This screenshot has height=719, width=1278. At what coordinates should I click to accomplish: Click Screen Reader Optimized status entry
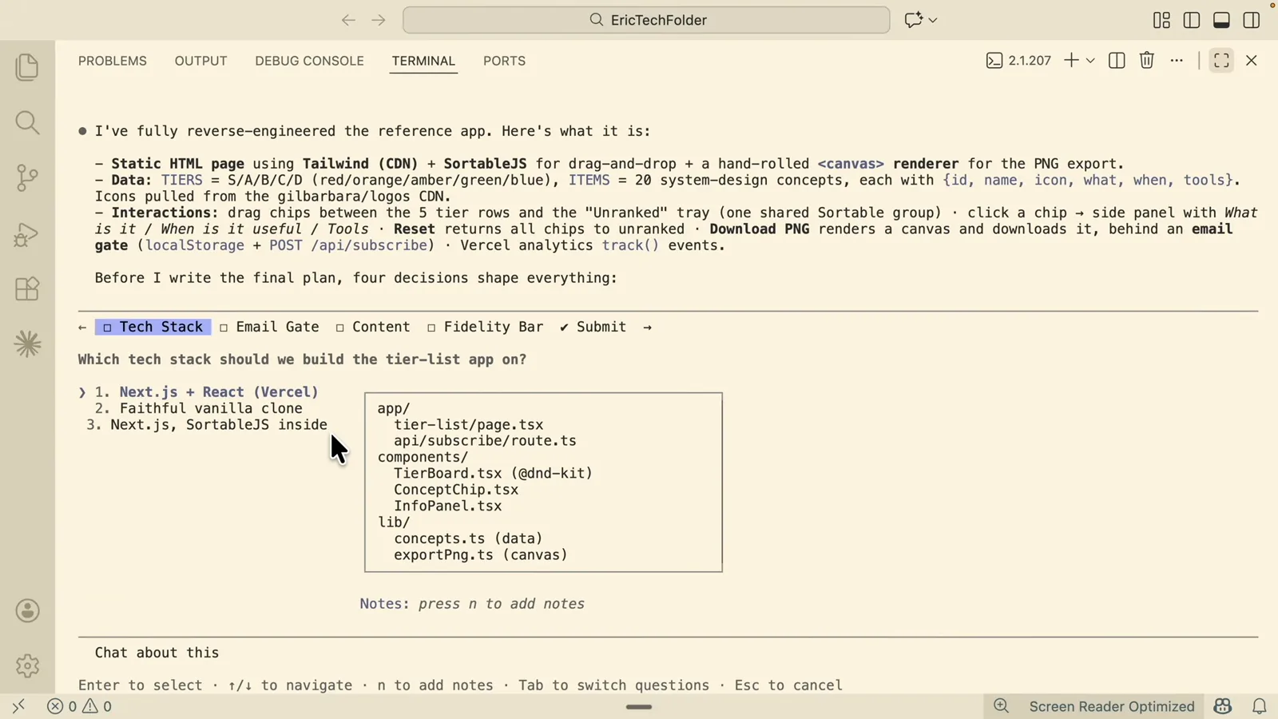coord(1112,706)
